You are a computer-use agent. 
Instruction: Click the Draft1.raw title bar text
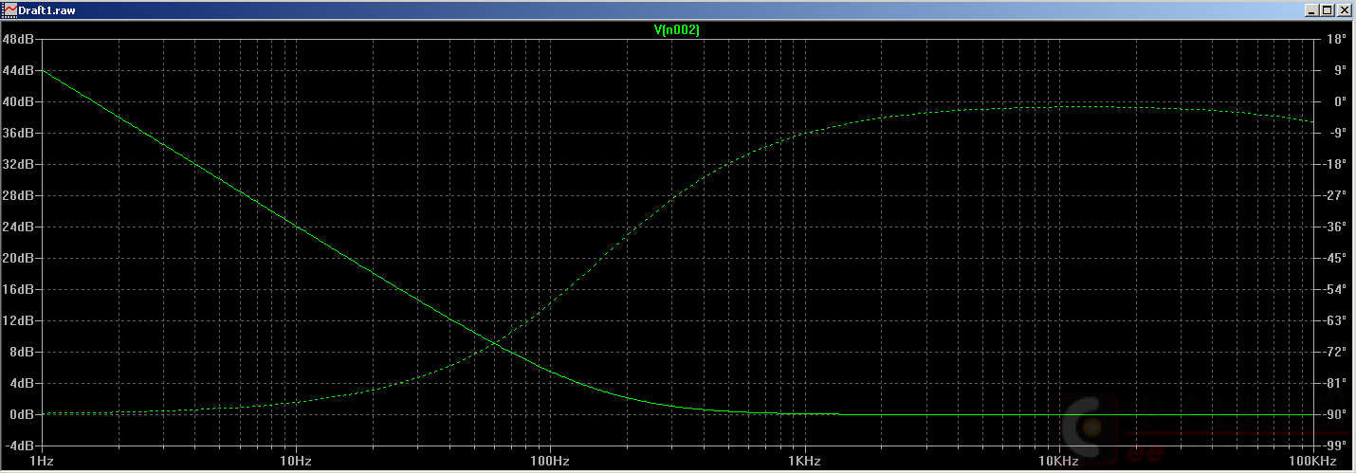click(x=47, y=9)
